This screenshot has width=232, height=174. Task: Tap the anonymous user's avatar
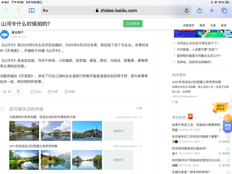click(x=4, y=34)
